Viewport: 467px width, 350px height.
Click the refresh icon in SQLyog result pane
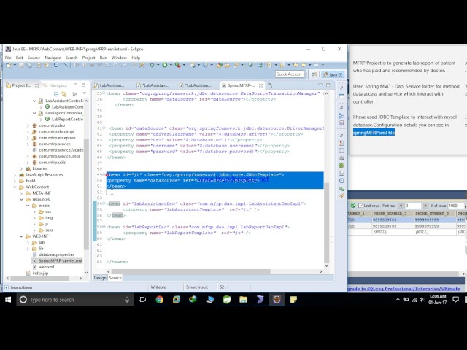[x=353, y=206]
